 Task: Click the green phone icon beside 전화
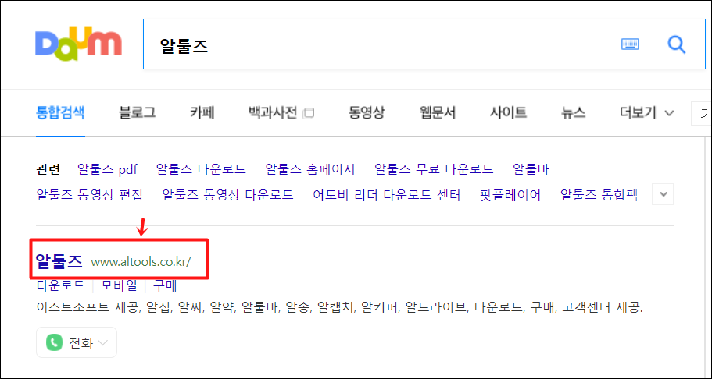pyautogui.click(x=54, y=343)
